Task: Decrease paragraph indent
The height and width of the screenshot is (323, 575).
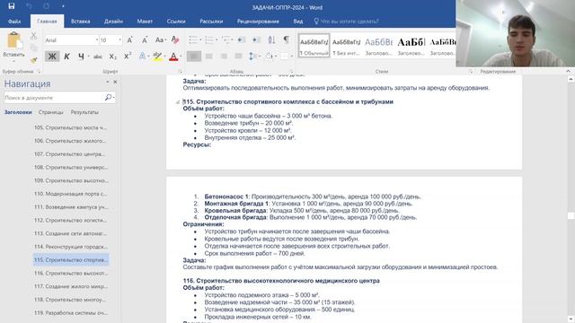Action: pos(242,39)
